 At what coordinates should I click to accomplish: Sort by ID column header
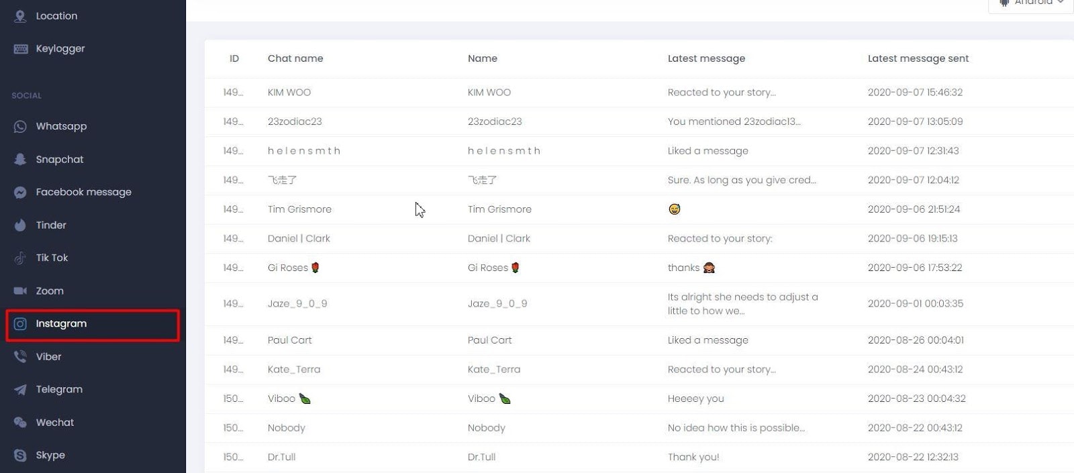click(x=234, y=58)
